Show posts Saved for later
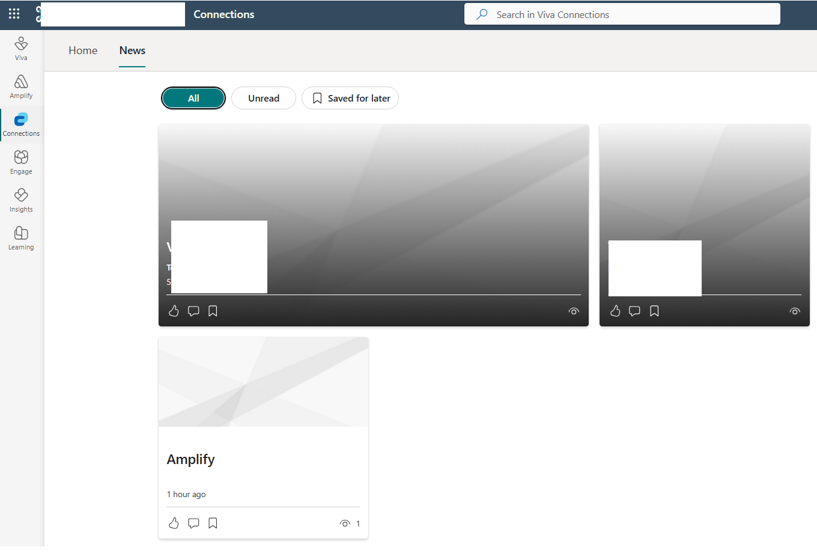817x553 pixels. [350, 99]
